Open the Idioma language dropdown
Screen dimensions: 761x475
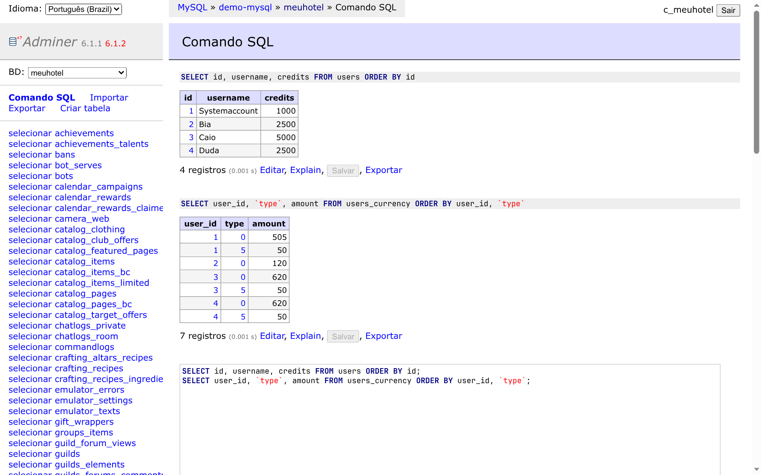[x=84, y=9]
